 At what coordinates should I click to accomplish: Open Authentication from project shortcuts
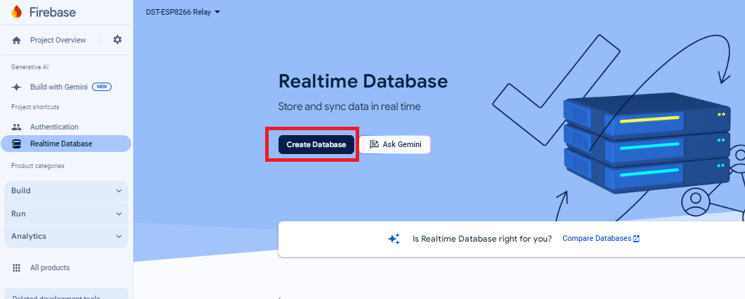[x=54, y=127]
